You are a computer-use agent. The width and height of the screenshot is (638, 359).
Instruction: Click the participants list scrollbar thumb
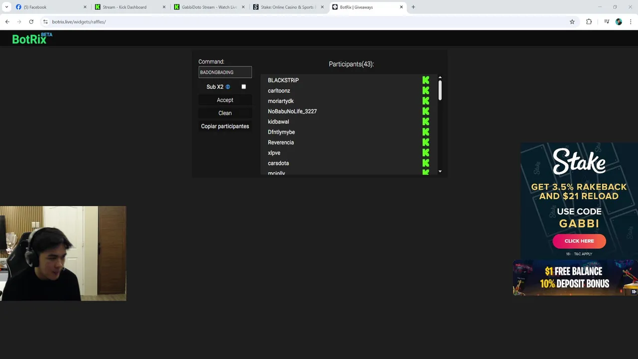[x=440, y=91]
